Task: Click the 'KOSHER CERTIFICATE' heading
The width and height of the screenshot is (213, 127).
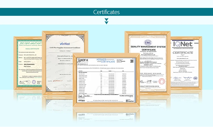Action: point(106,61)
